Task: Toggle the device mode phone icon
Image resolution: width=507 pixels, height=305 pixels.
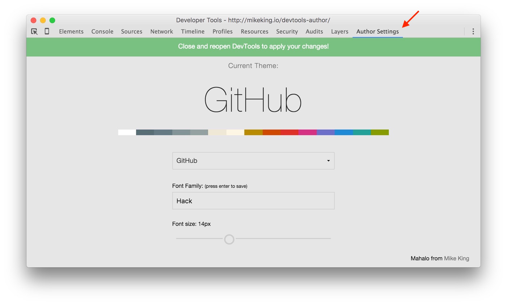Action: tap(47, 31)
